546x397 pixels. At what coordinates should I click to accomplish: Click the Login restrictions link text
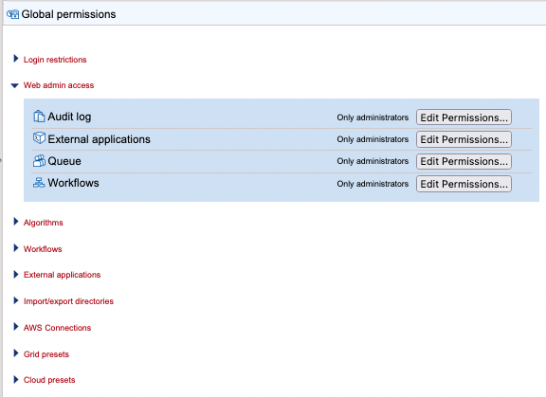pyautogui.click(x=55, y=60)
